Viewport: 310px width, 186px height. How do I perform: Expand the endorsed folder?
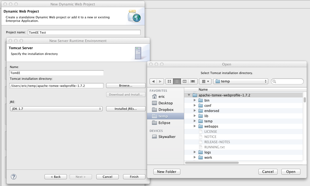(195, 111)
